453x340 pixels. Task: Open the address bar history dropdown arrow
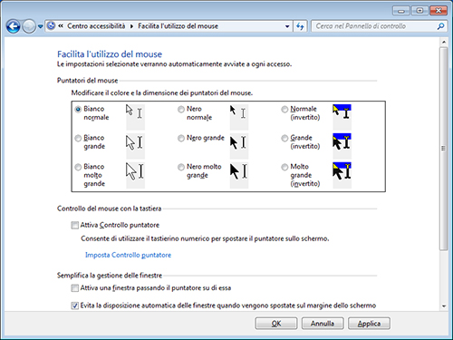tap(287, 26)
